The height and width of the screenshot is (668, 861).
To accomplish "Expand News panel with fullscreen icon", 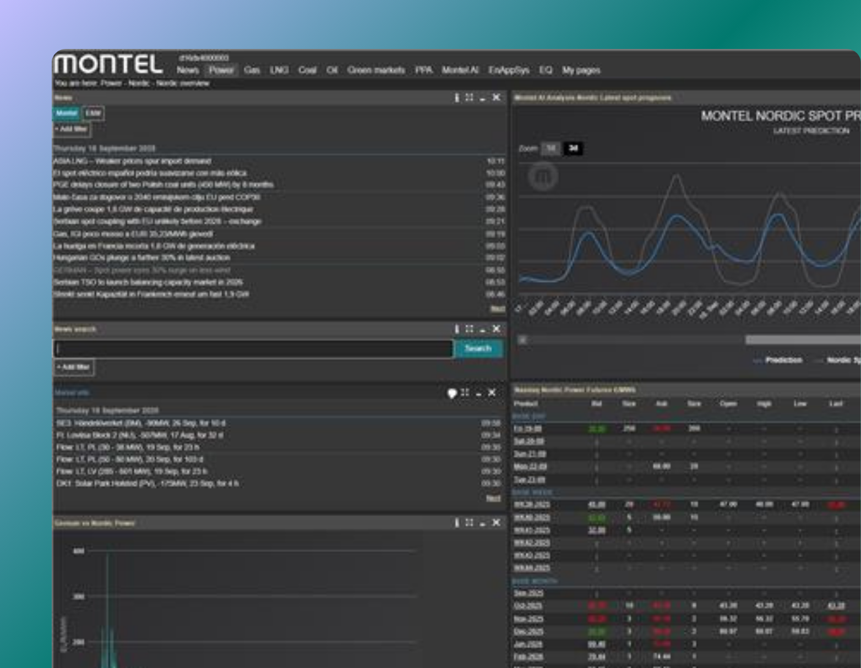I will (x=469, y=97).
